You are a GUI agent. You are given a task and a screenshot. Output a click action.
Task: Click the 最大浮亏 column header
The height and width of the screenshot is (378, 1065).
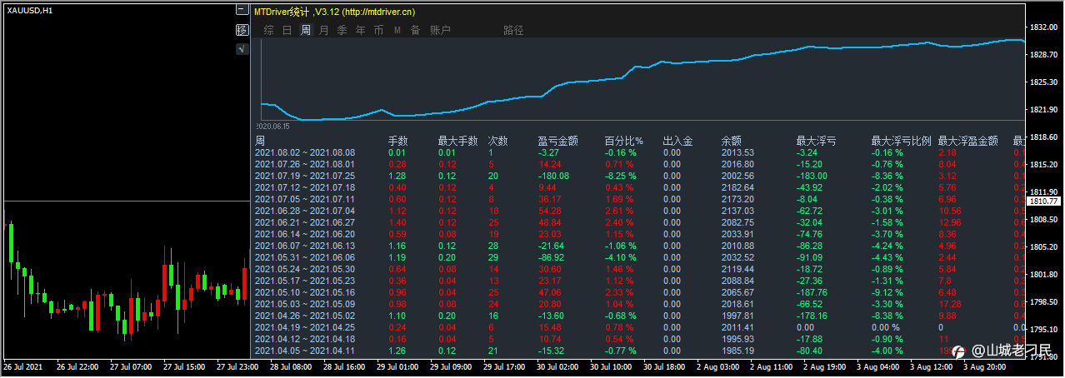coord(817,141)
